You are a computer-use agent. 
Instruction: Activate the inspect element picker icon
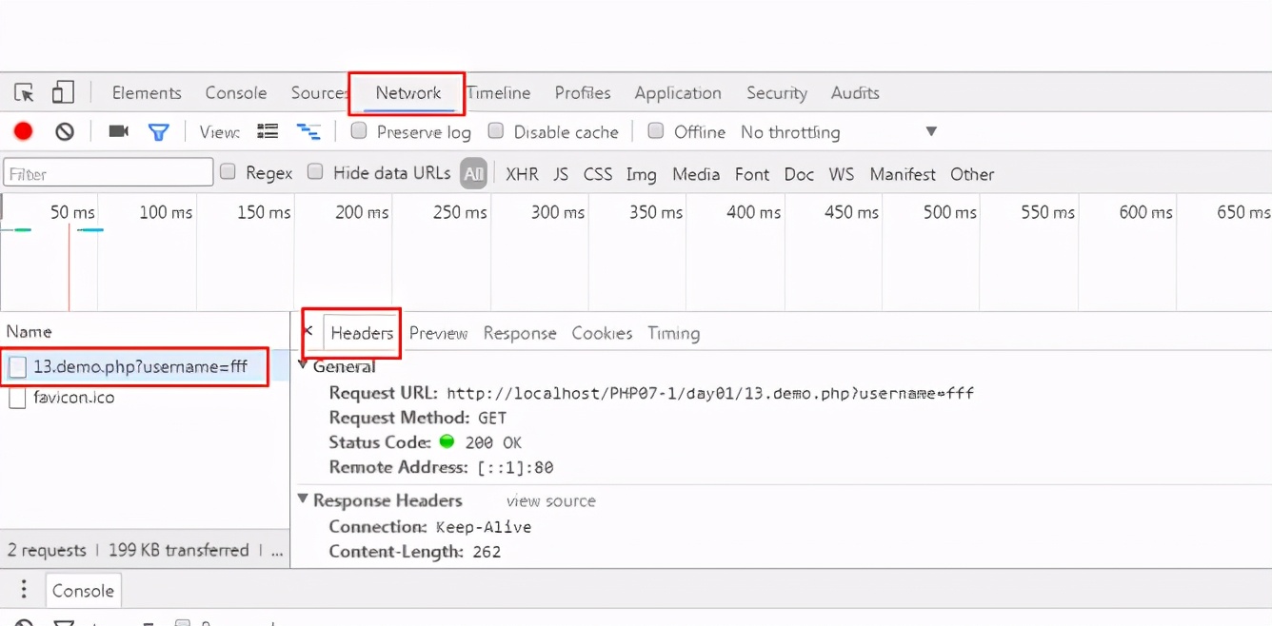(25, 92)
